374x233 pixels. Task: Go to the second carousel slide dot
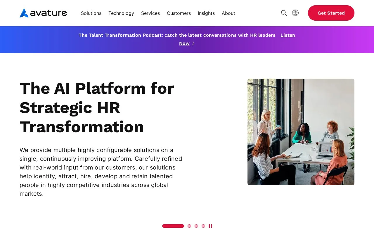click(x=189, y=226)
